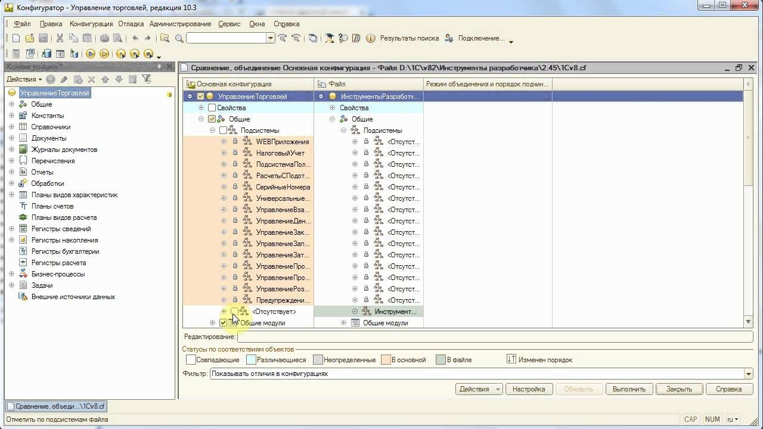Open the Администрирование menu
Viewport: 763px width, 429px height.
click(181, 24)
